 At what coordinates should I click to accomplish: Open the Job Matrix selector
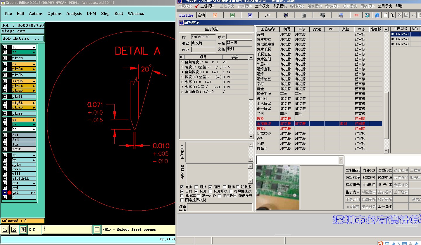[x=23, y=38]
